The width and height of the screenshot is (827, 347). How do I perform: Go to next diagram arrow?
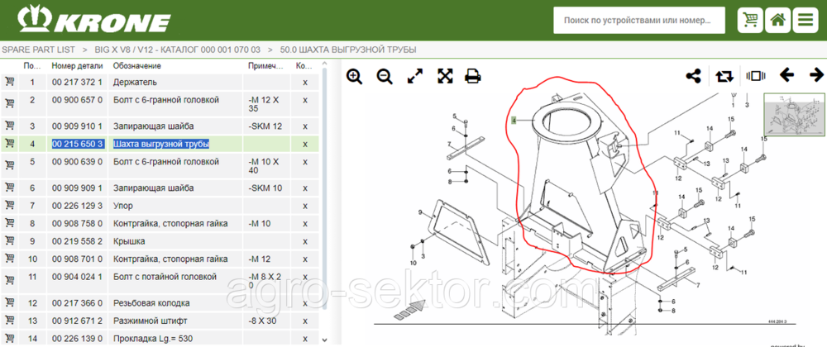coord(816,75)
